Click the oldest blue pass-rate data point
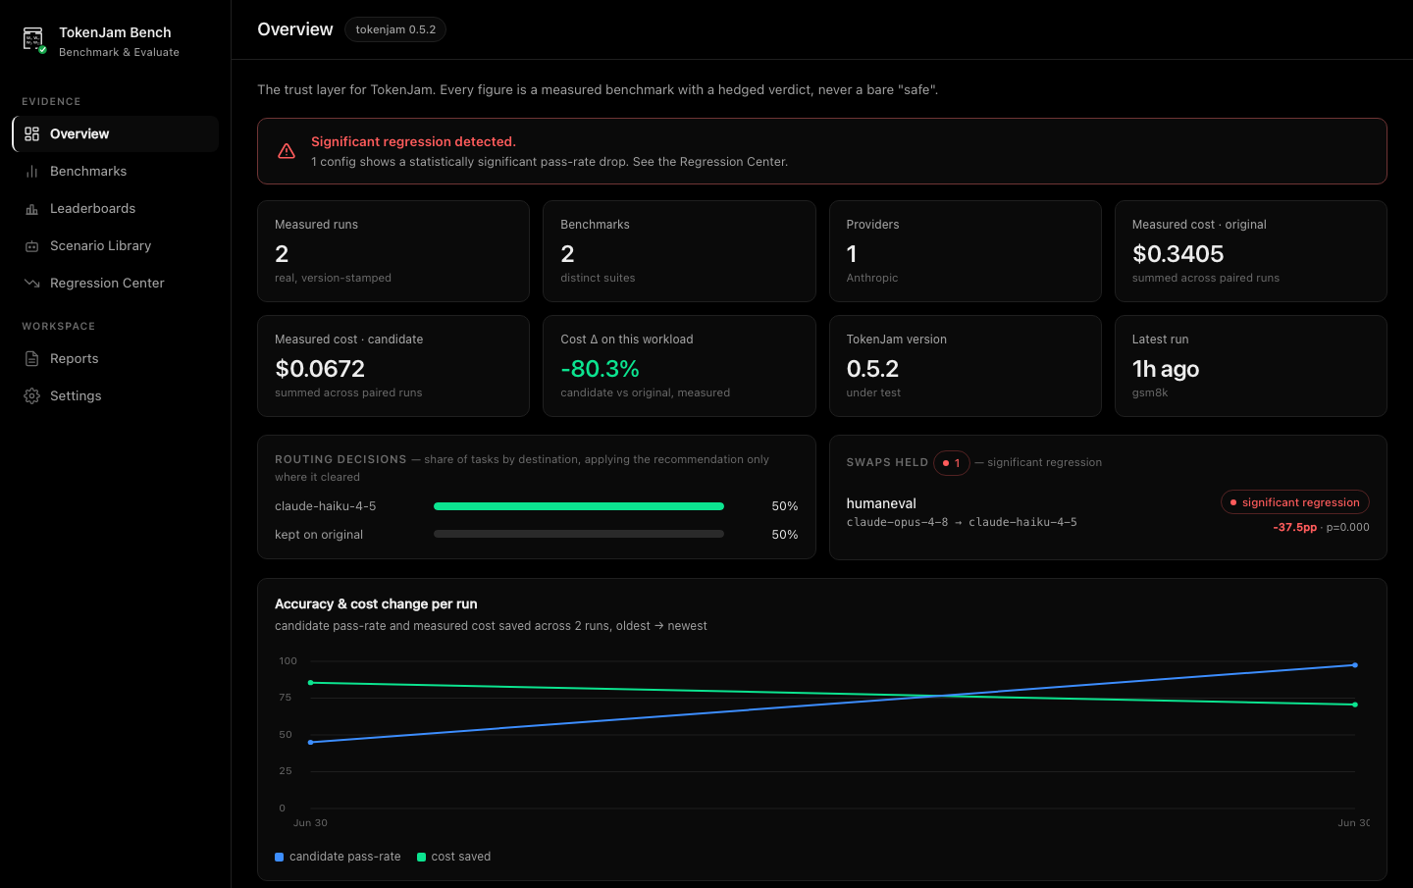 click(311, 743)
